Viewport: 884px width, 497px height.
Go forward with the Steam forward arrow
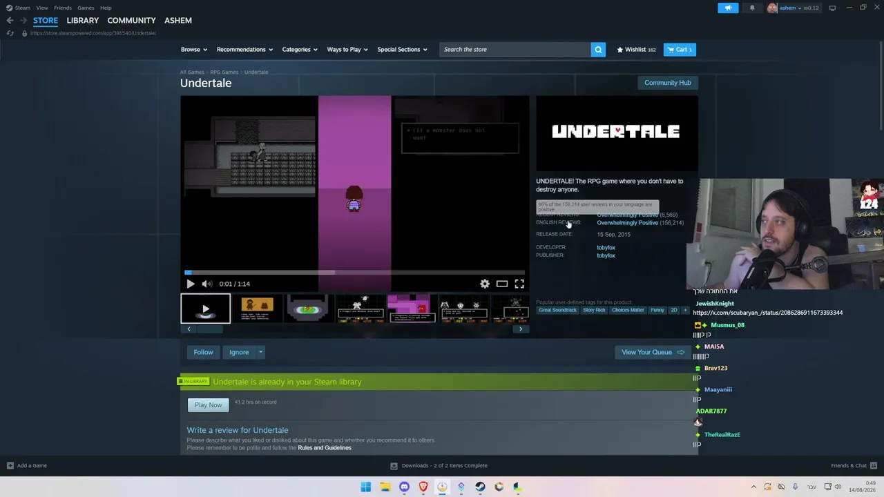[x=23, y=20]
